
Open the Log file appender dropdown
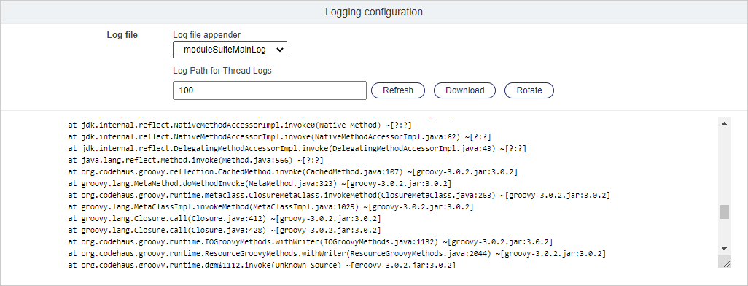(x=230, y=50)
